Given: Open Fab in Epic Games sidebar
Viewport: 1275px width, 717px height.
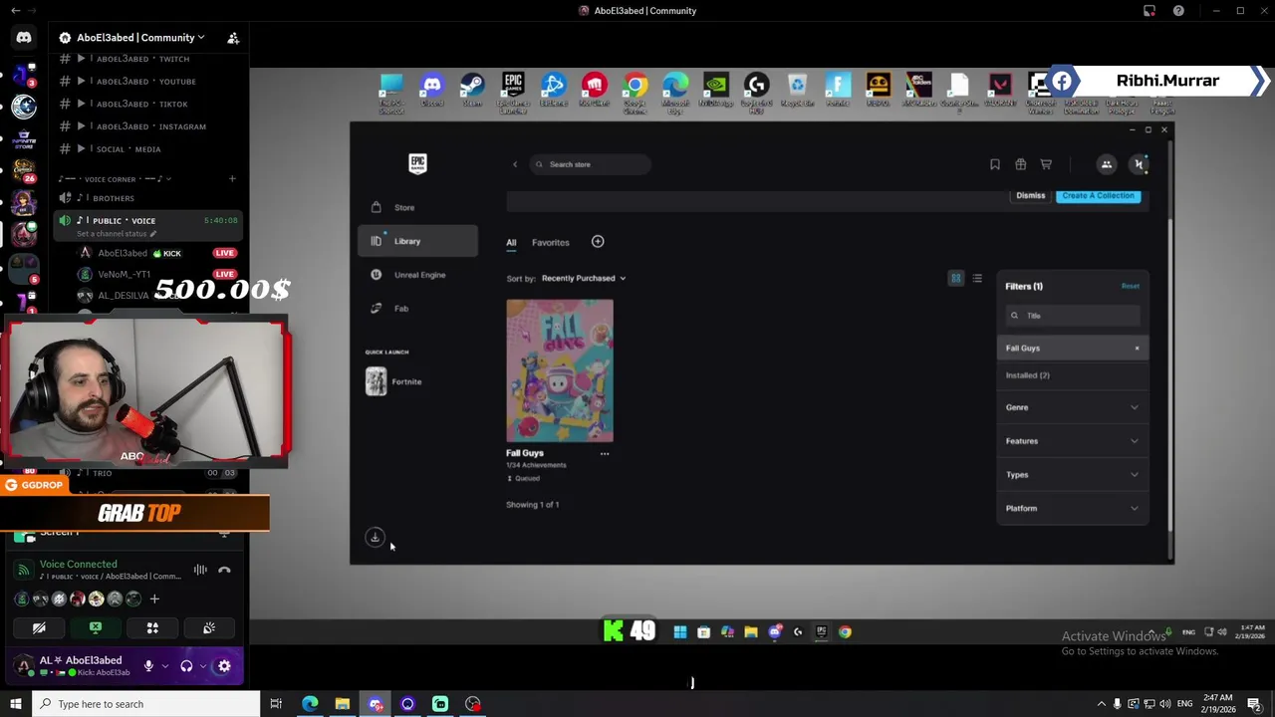Looking at the screenshot, I should click(417, 309).
